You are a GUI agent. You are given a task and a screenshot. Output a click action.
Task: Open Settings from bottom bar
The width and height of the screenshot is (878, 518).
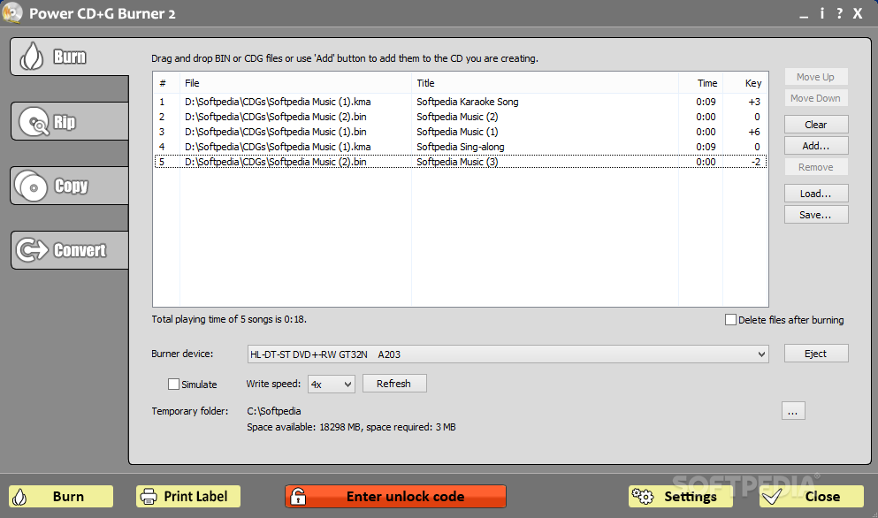(680, 497)
